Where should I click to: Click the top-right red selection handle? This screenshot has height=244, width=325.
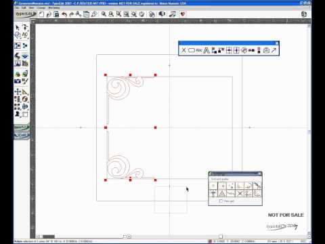[155, 75]
